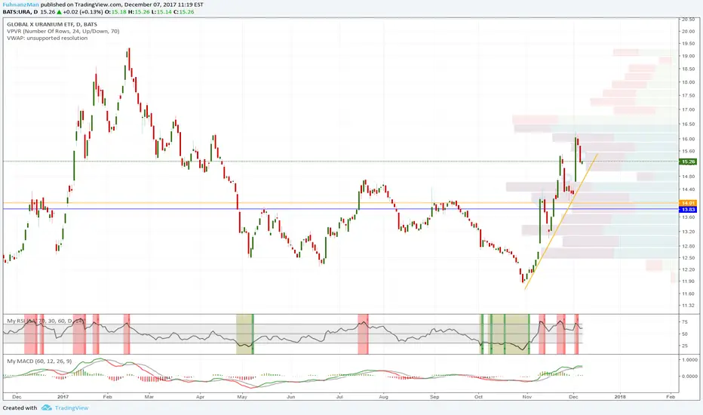Click the 18.50 price axis label
703x415 pixels.
click(688, 69)
